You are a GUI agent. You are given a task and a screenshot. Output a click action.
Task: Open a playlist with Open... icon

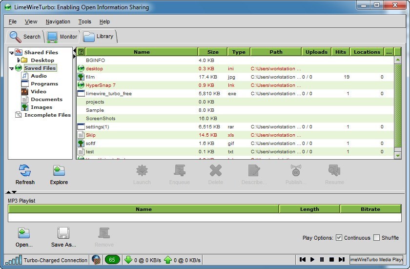pos(24,233)
